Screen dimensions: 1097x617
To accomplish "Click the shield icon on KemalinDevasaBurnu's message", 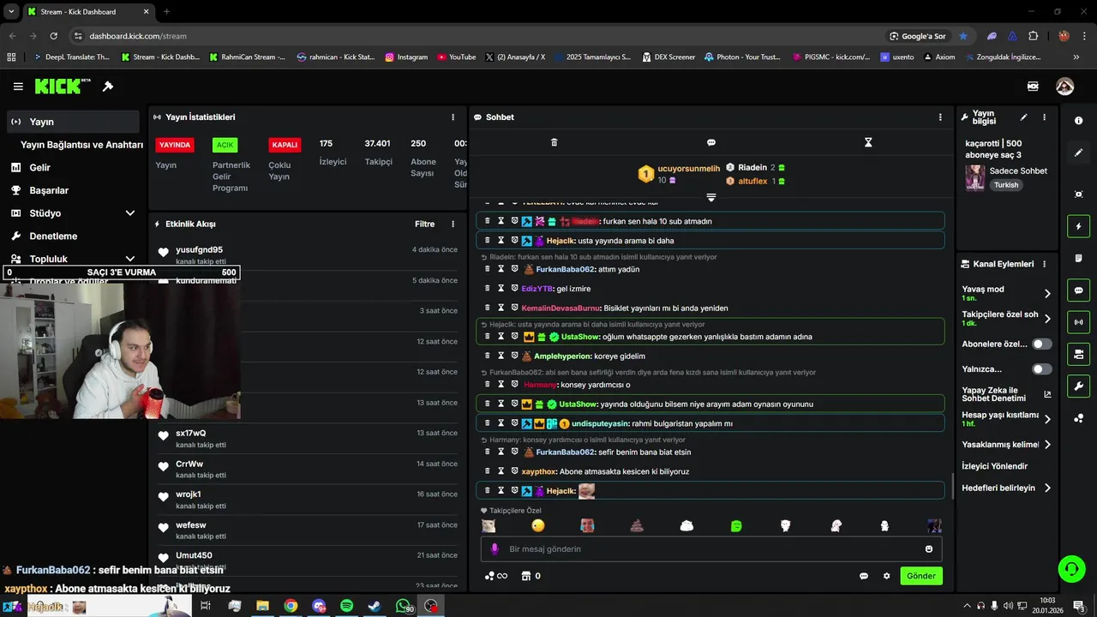I will 514,308.
